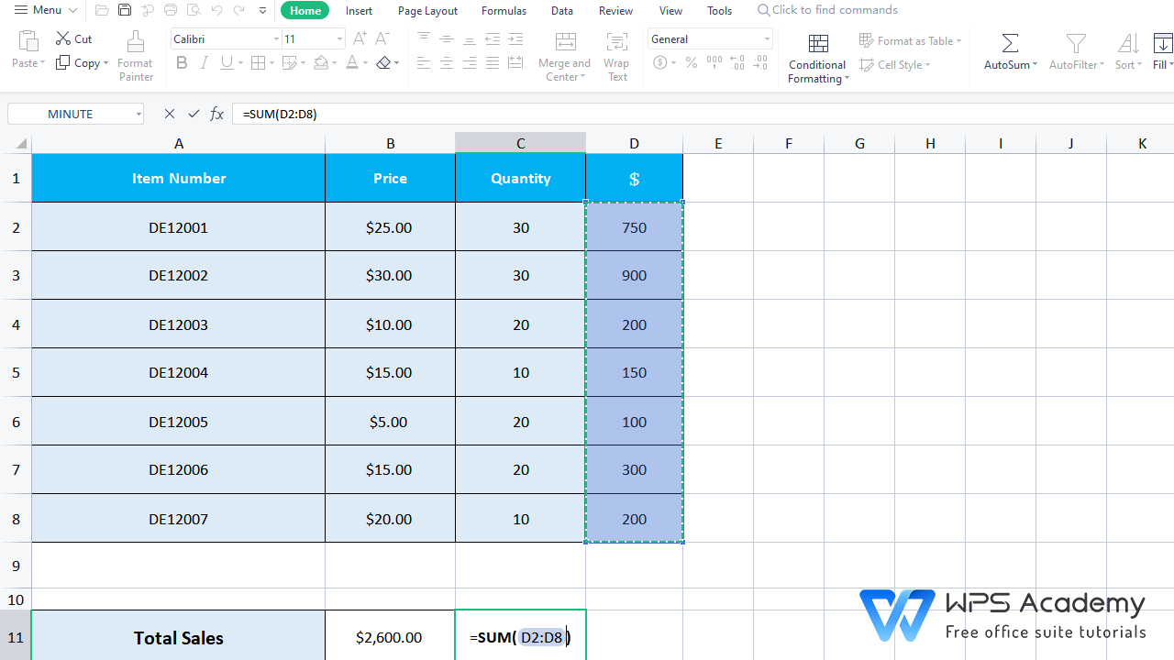Open Print Preview from the quick access bar
Screen dimensions: 1174x660
(x=193, y=11)
